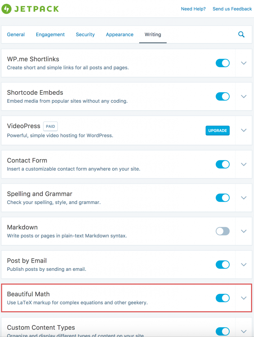Open the settings search magnifier
The height and width of the screenshot is (337, 254).
pos(241,35)
